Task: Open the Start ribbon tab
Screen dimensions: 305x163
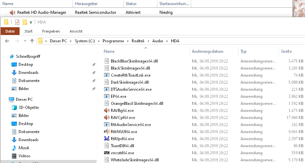Action: [x=28, y=31]
